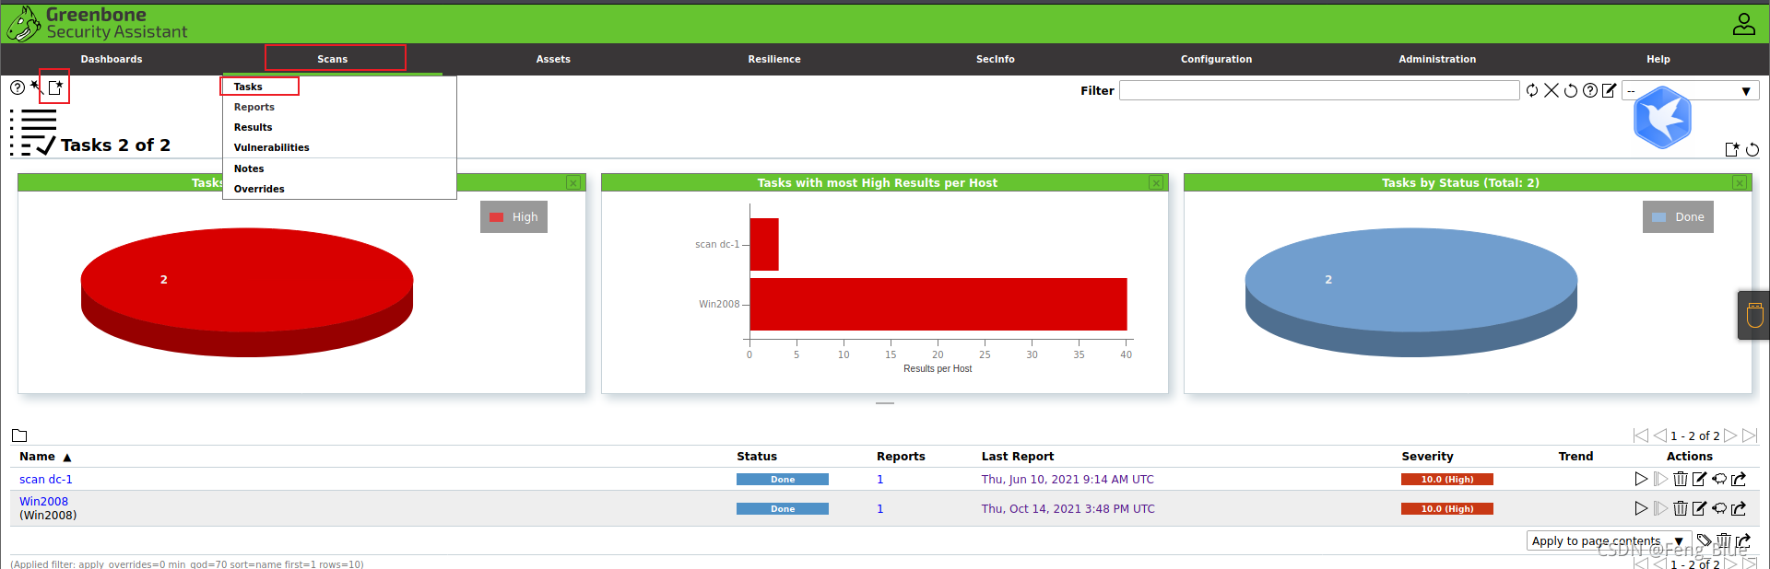Clone the Win2008 task sheep icon
1770x569 pixels.
[1719, 508]
